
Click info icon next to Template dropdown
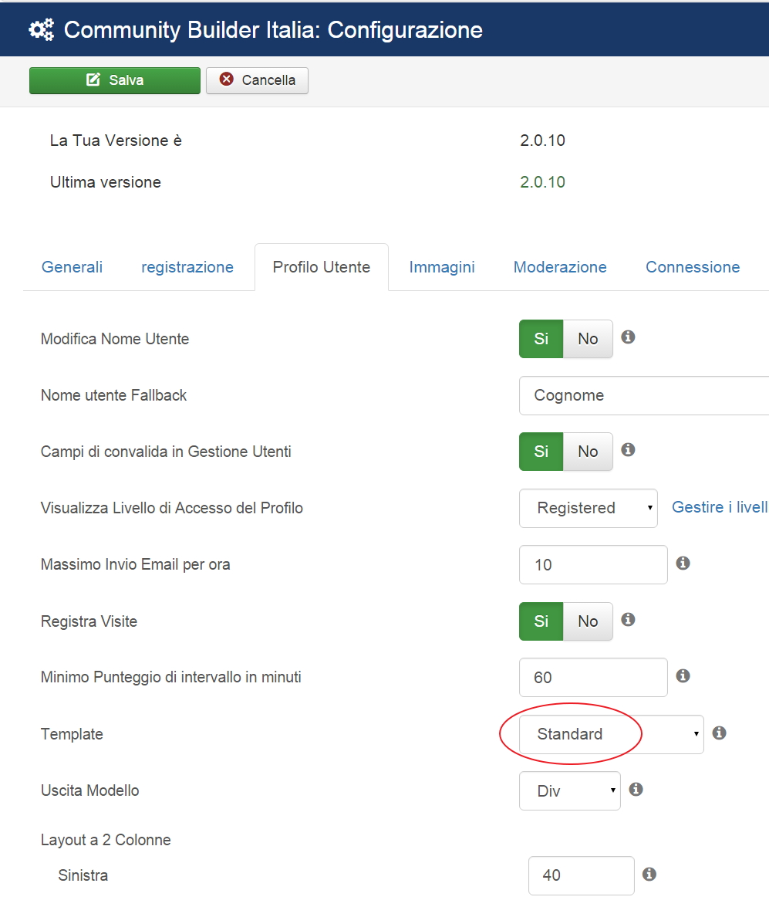click(720, 733)
